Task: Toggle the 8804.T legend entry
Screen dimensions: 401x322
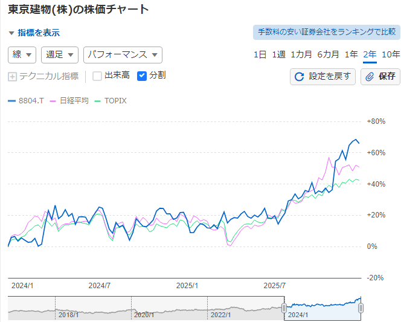Action: [x=26, y=101]
